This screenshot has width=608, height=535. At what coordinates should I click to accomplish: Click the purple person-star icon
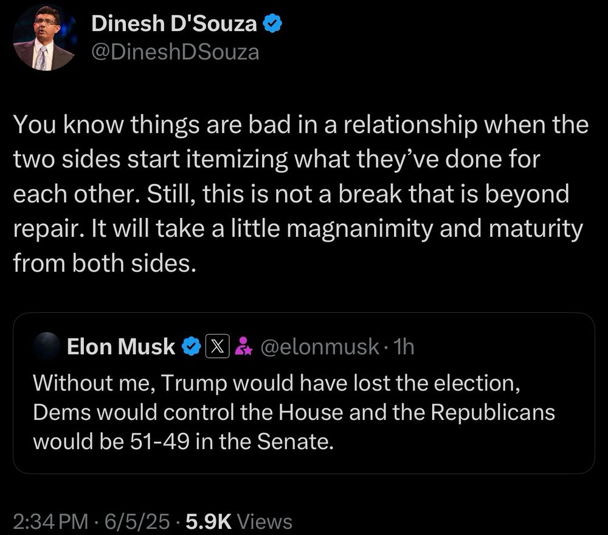244,346
